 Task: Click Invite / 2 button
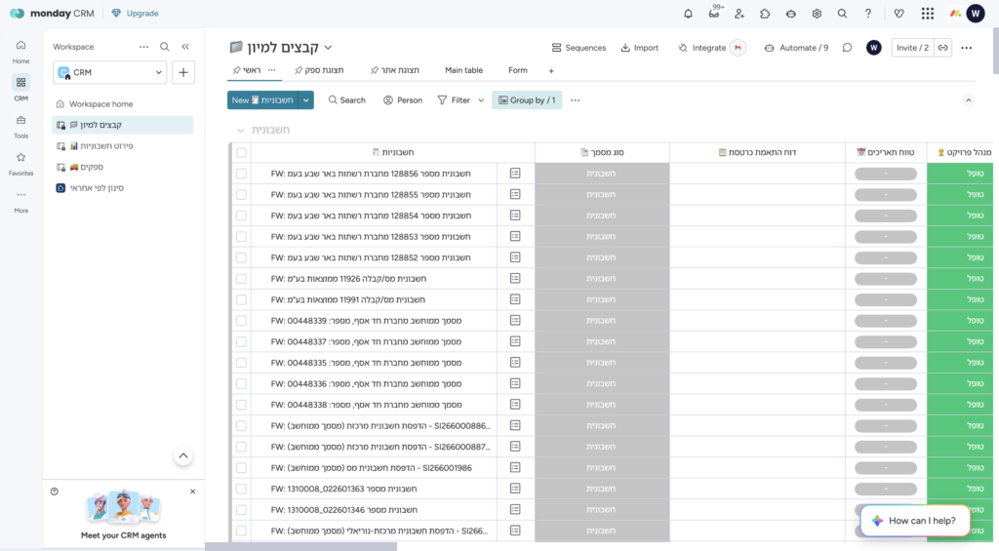click(x=912, y=48)
